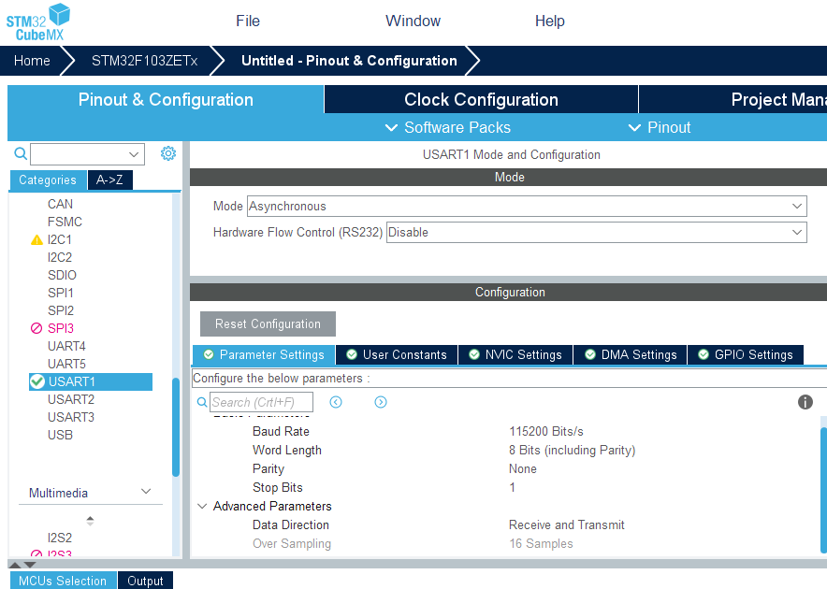Select SPI2 in the peripheral list
Image resolution: width=827 pixels, height=589 pixels.
(x=61, y=310)
